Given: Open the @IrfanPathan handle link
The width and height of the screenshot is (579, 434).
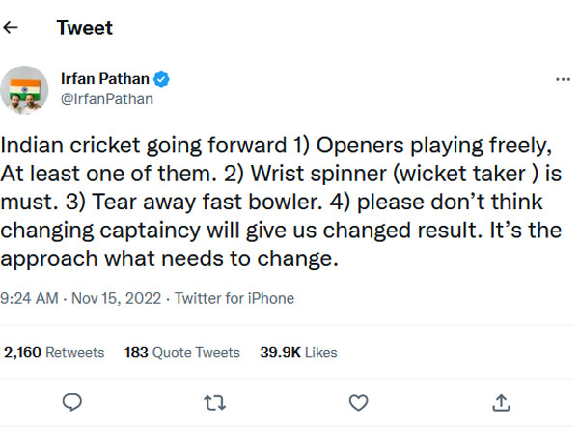Looking at the screenshot, I should 106,98.
